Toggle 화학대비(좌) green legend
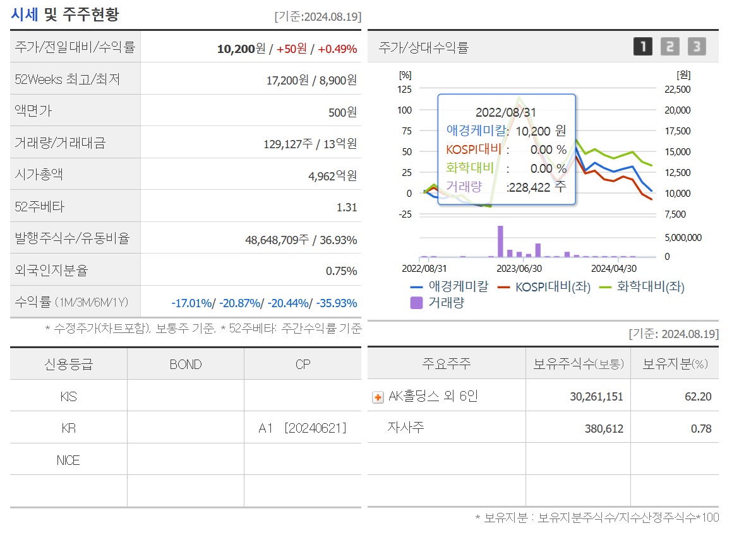 click(x=642, y=286)
